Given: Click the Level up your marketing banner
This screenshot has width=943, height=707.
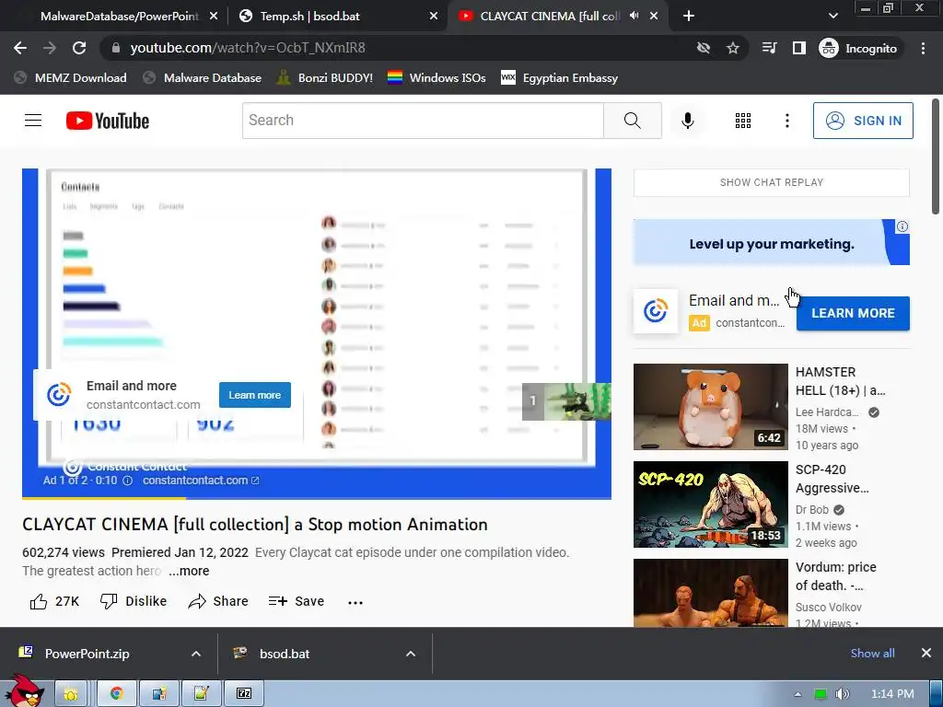Looking at the screenshot, I should pyautogui.click(x=771, y=242).
